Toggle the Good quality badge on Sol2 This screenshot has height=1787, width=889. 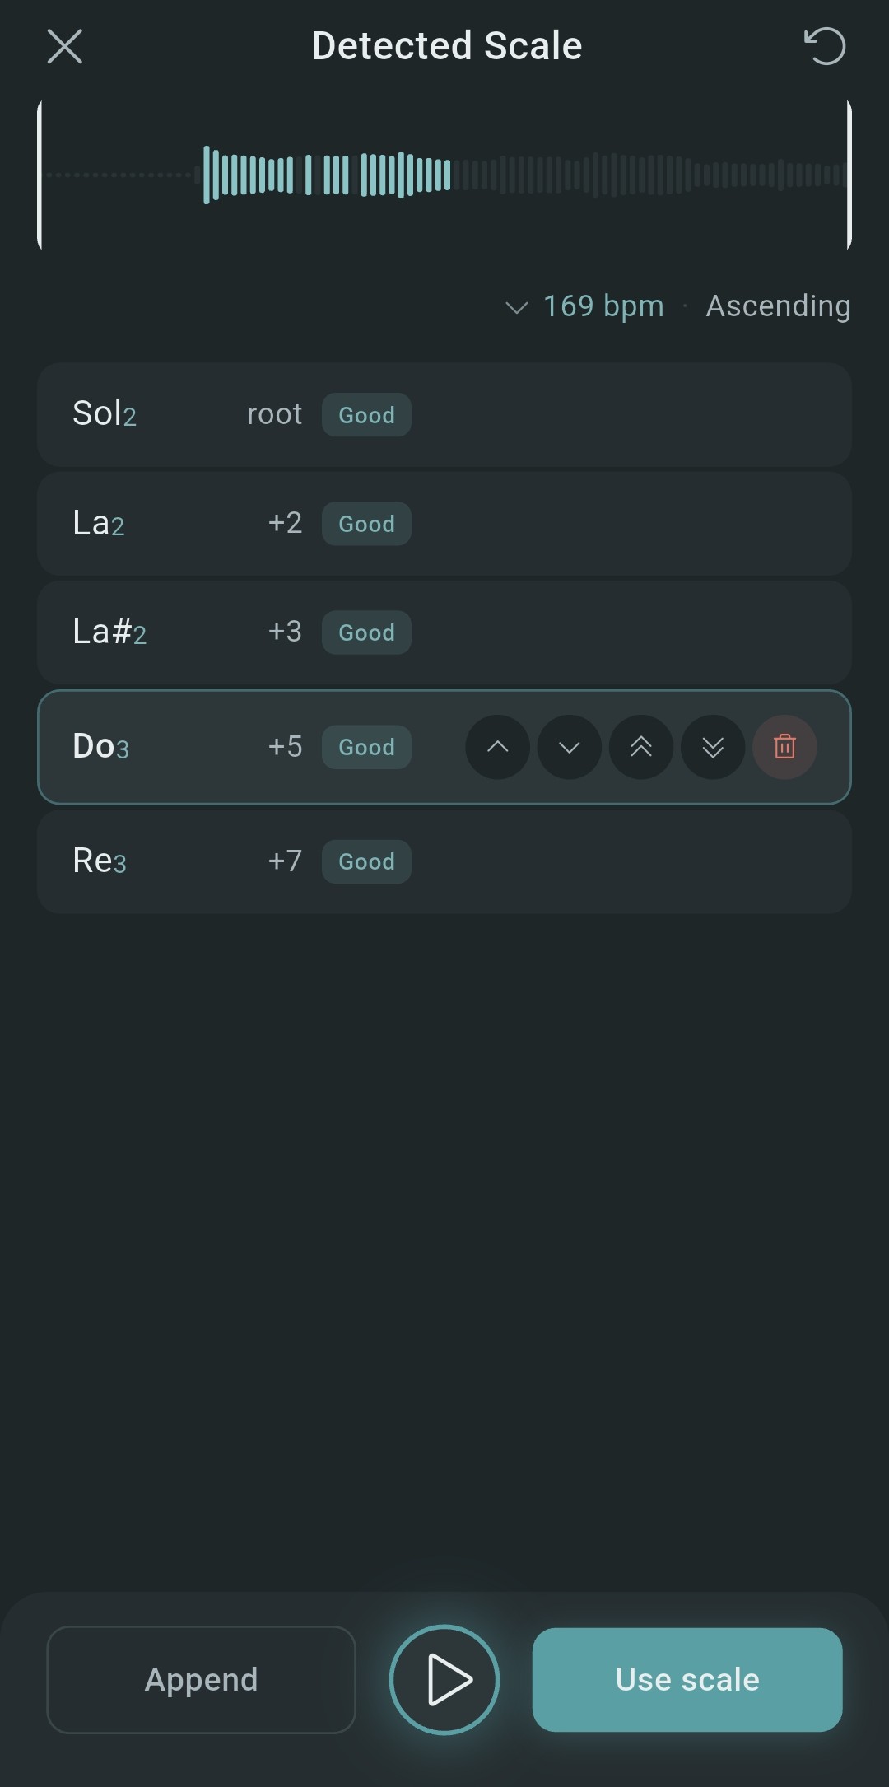tap(366, 414)
